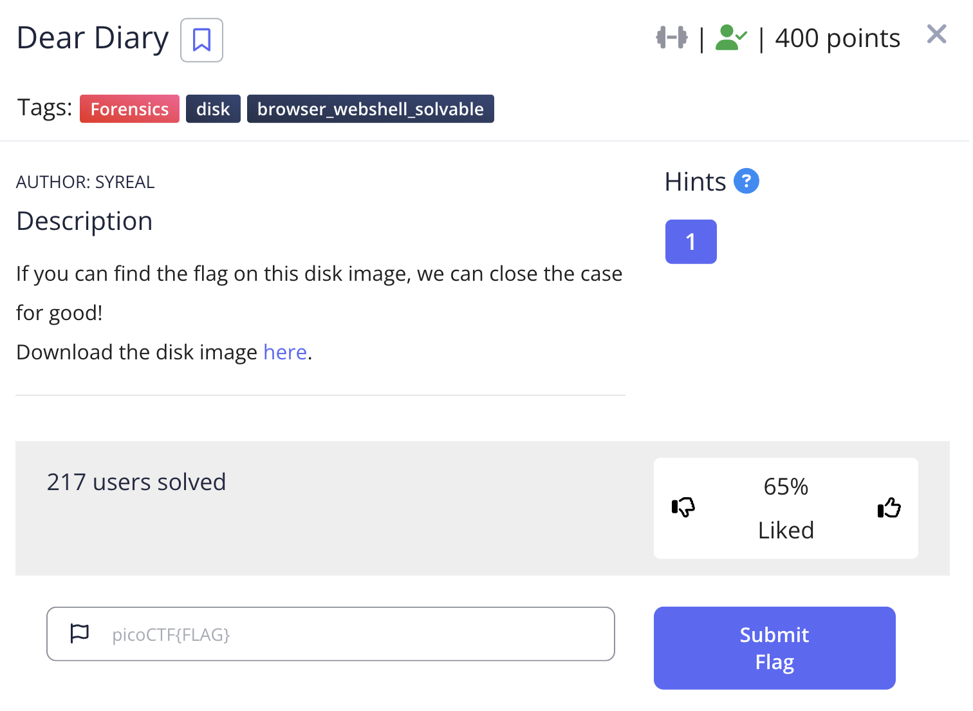Close the Dear Diary challenge dialog
973x711 pixels.
pyautogui.click(x=936, y=34)
